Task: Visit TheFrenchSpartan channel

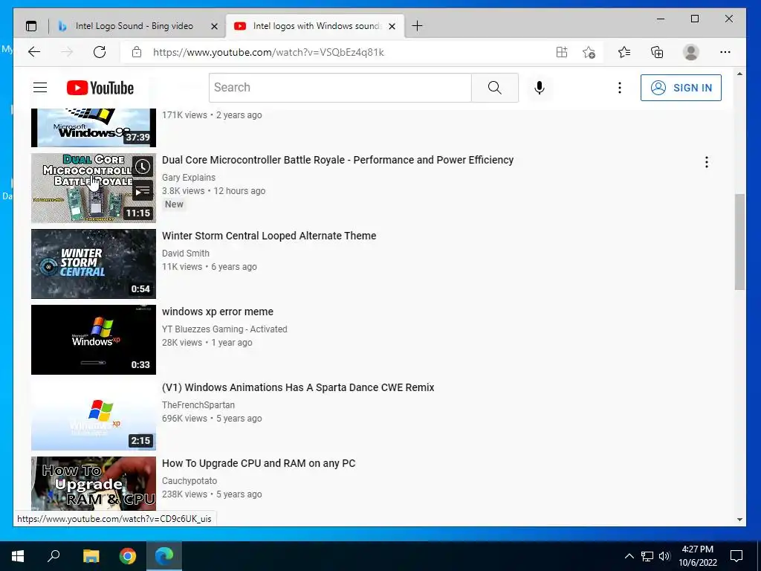Action: pyautogui.click(x=198, y=405)
